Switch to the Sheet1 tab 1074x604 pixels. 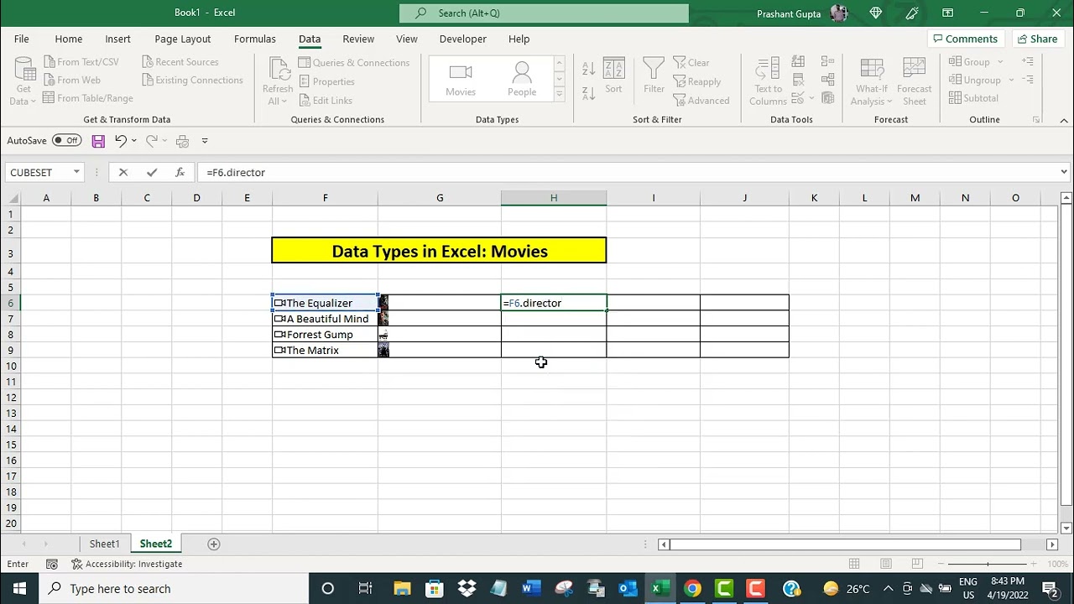[105, 544]
